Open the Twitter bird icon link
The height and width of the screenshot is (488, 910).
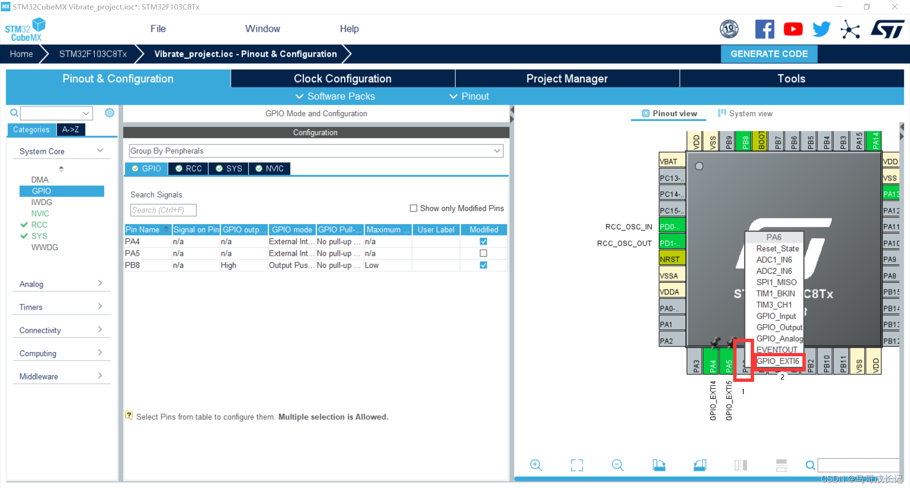point(821,29)
